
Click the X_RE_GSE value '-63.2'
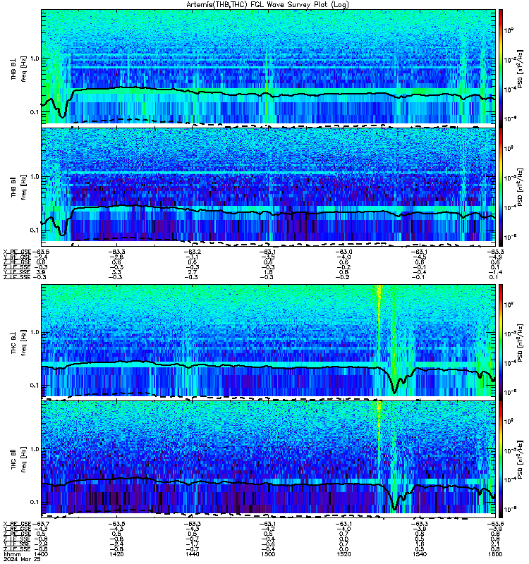(192, 252)
